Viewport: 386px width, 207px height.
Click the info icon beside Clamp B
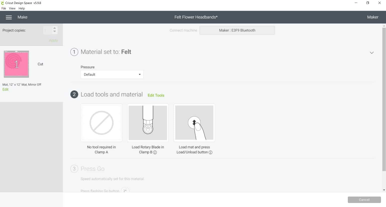point(155,152)
